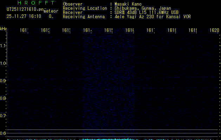Click the 1.1 kHz axis tick label
The image size is (221, 140).
coord(3,46)
